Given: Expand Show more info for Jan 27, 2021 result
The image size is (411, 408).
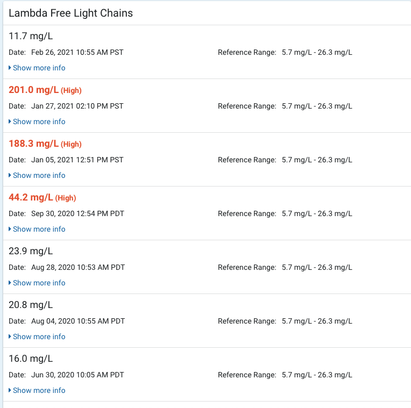Looking at the screenshot, I should 39,121.
